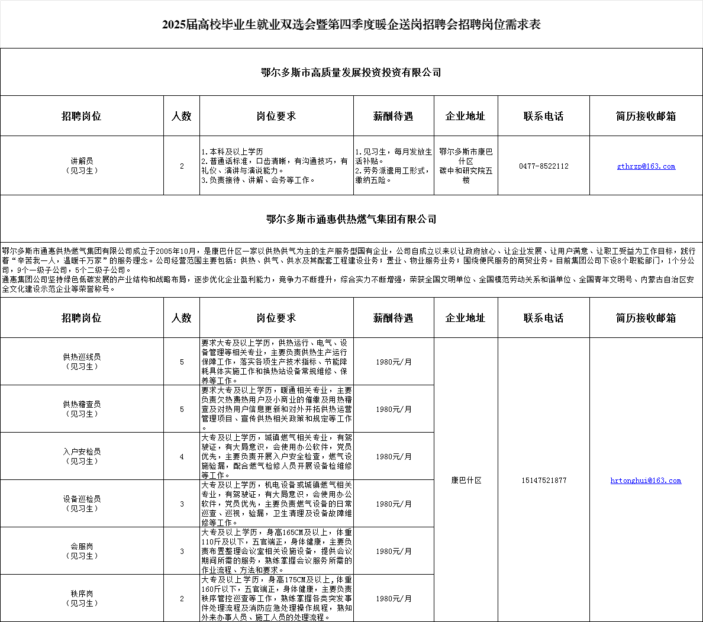
Task: Click headcount 4 in the 入户安检员 row
Action: (182, 457)
